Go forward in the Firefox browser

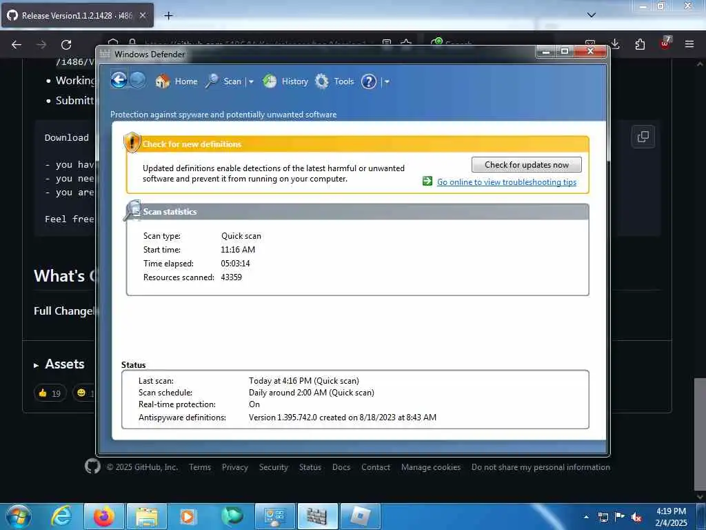pyautogui.click(x=41, y=45)
